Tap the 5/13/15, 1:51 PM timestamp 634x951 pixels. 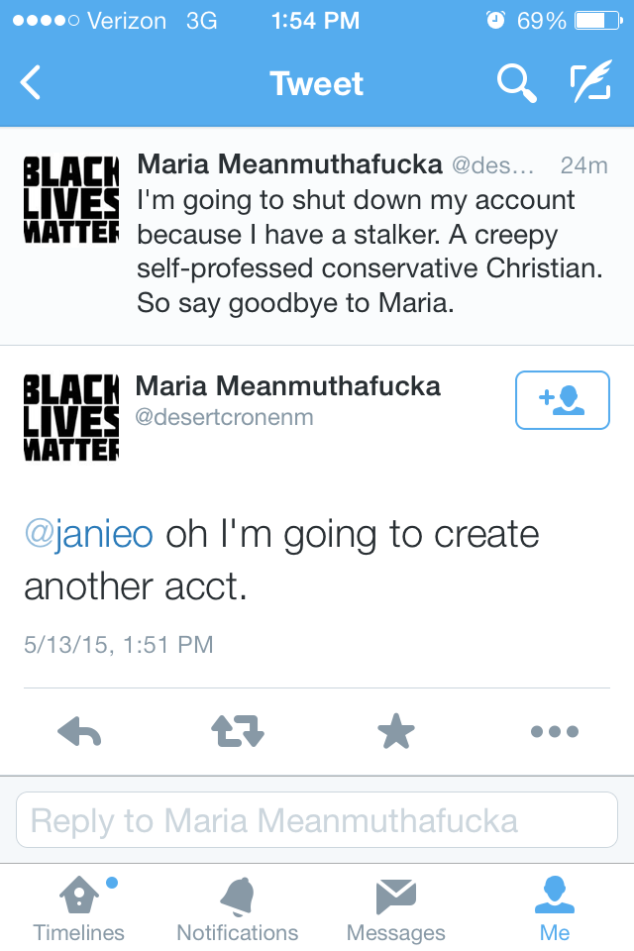(119, 644)
